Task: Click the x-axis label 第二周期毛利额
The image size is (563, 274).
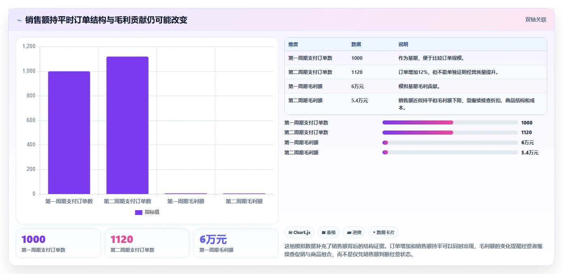Action: click(x=244, y=201)
